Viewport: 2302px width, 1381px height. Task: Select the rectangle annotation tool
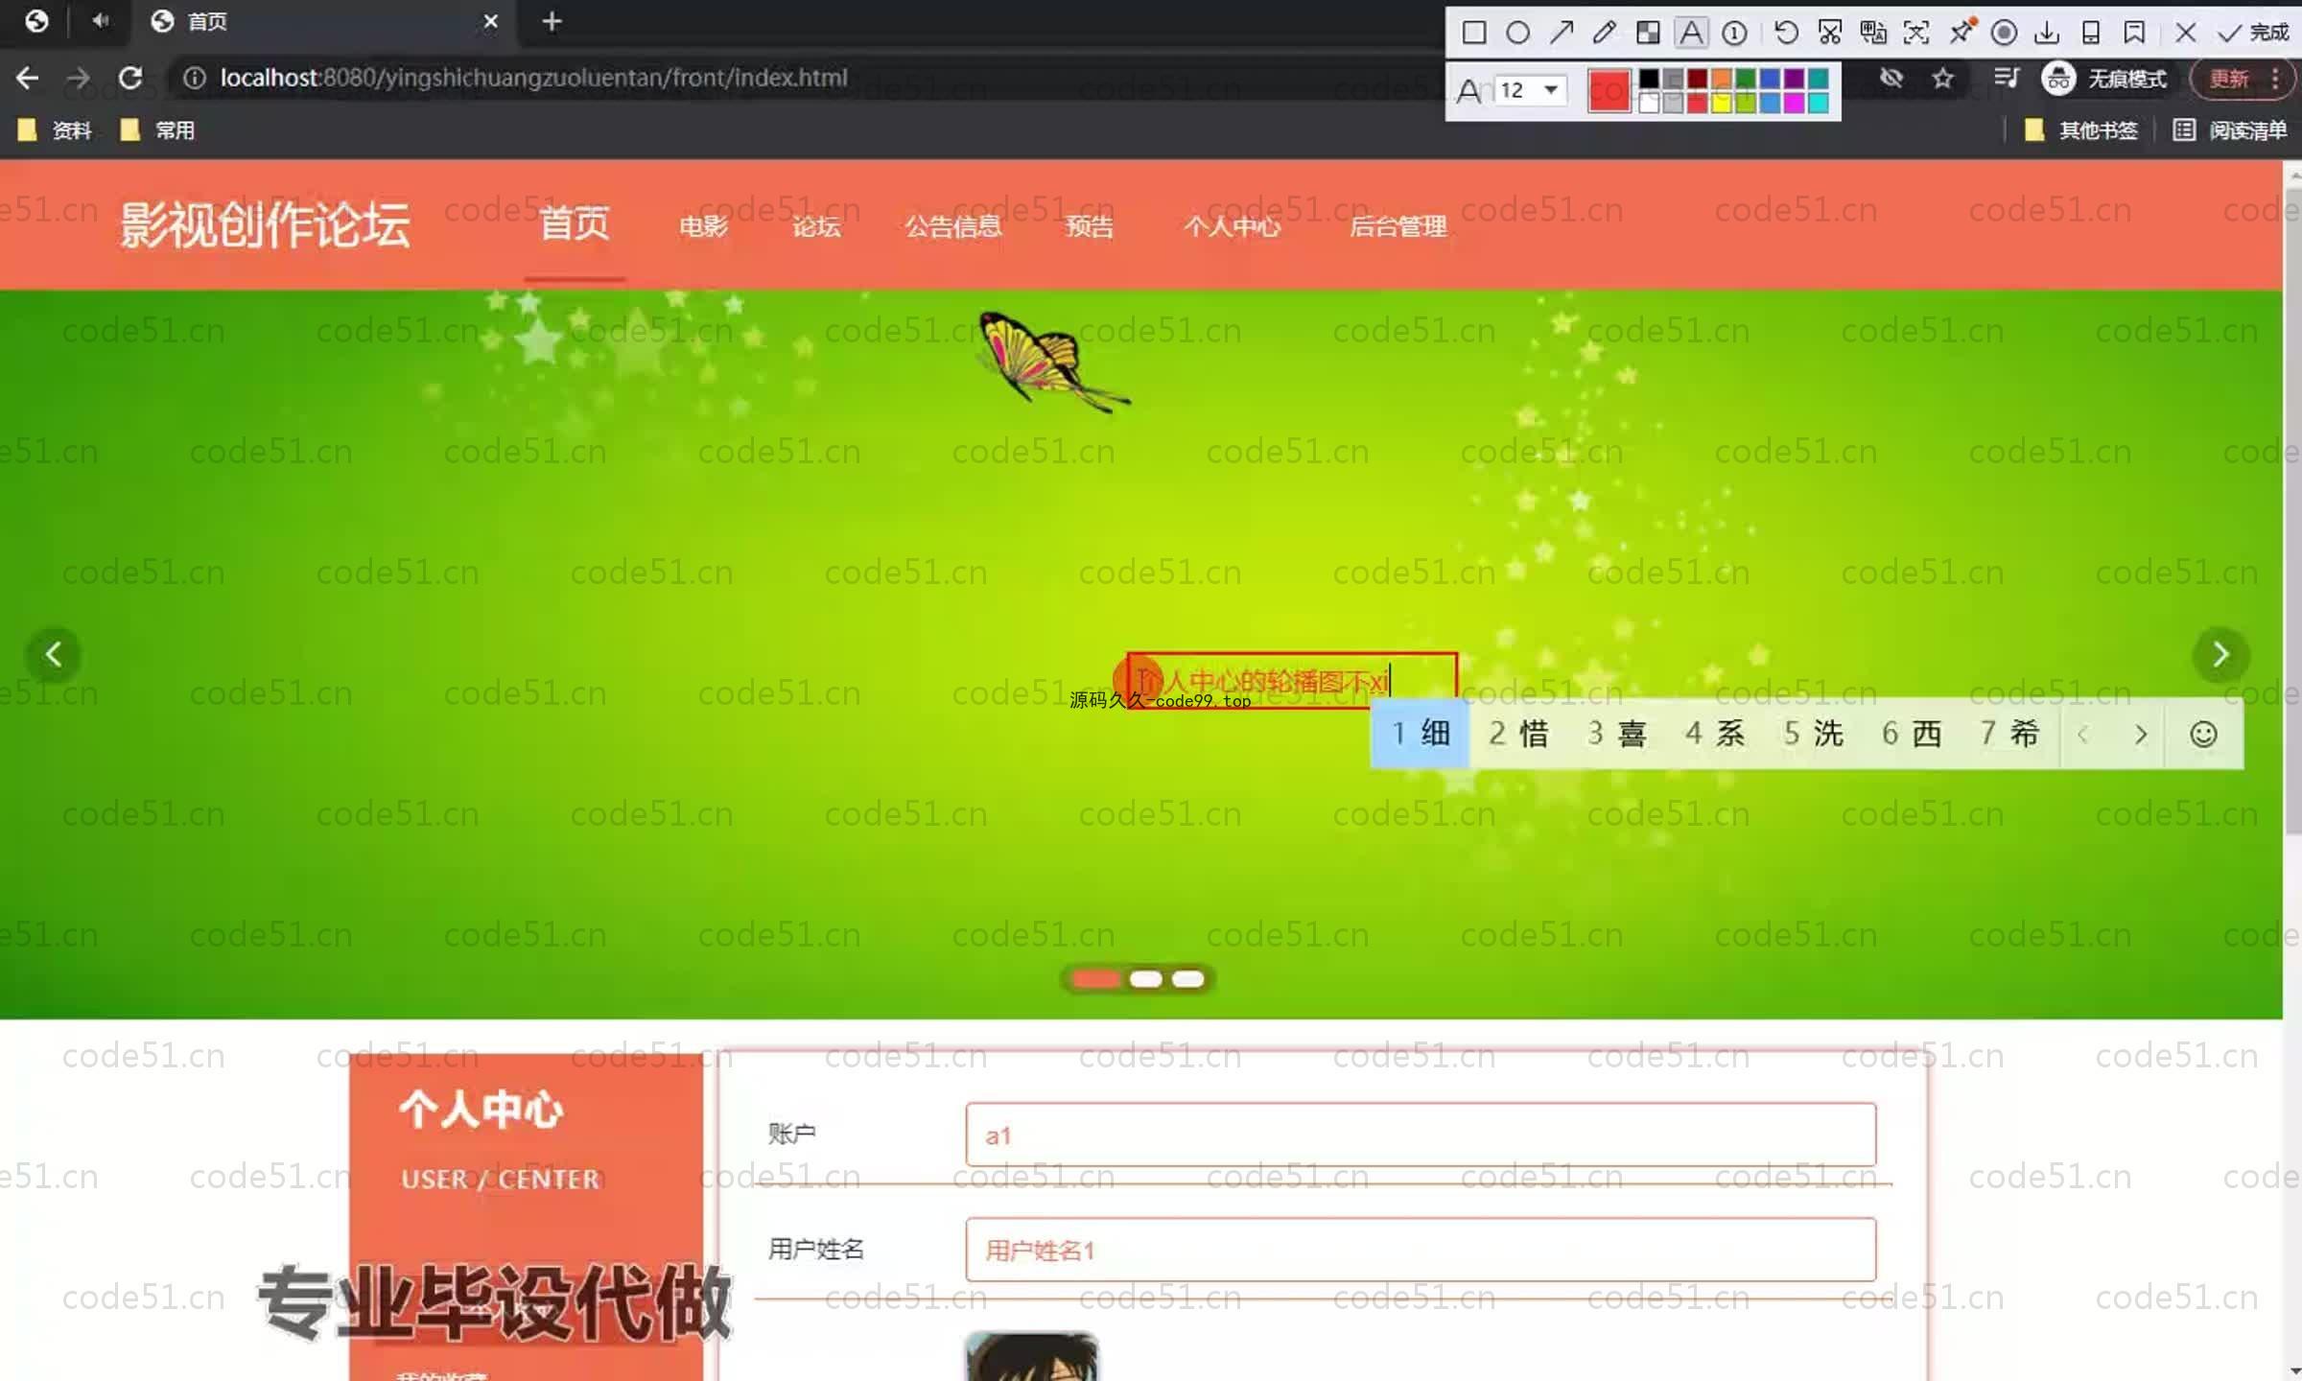pos(1474,34)
